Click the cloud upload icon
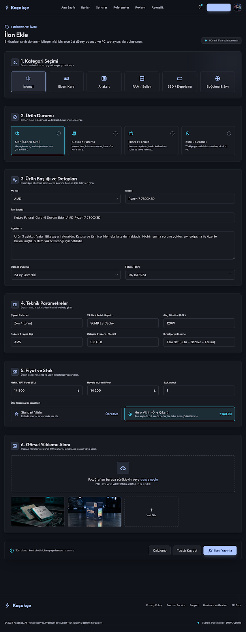The image size is (246, 632). click(x=123, y=468)
